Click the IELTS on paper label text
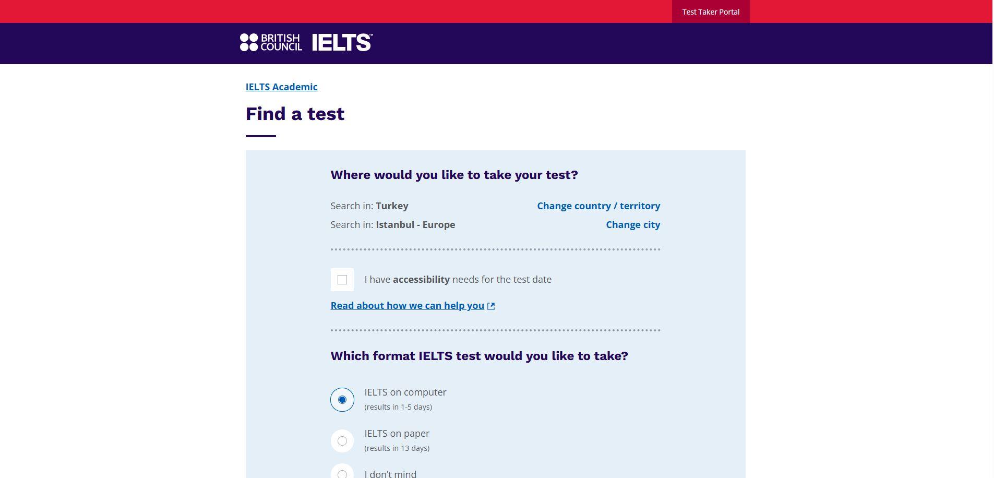Screen dimensions: 994x478 (397, 433)
